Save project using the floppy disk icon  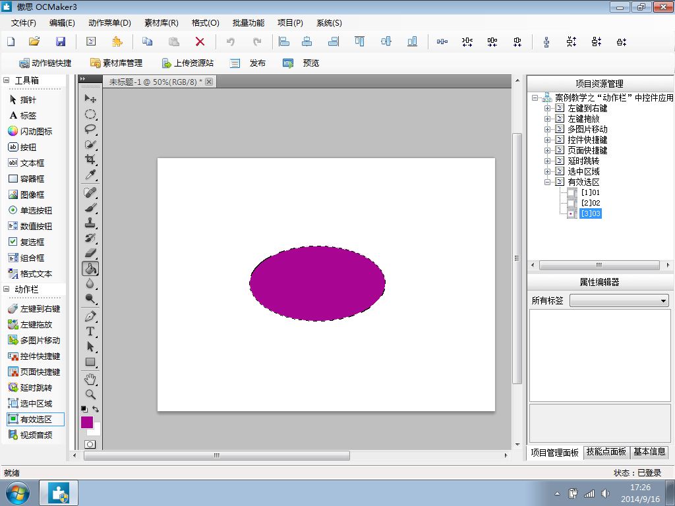[x=61, y=42]
